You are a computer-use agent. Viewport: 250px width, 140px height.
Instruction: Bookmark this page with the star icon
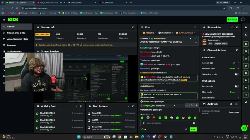(224, 8)
